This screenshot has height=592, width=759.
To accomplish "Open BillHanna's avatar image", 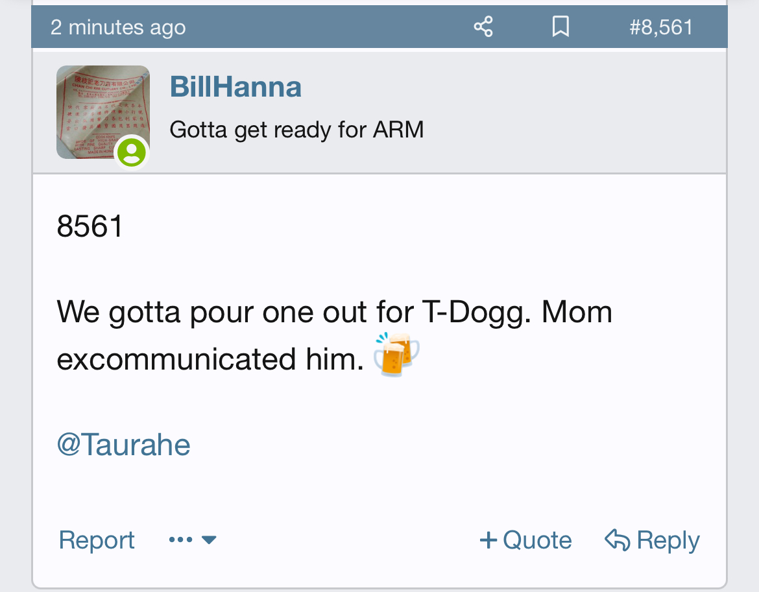I will 103,112.
